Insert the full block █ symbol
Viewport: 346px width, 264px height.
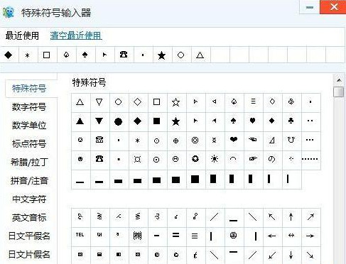pyautogui.click(x=195, y=180)
